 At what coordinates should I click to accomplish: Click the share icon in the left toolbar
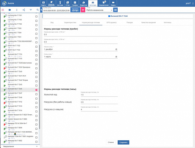click(24, 10)
